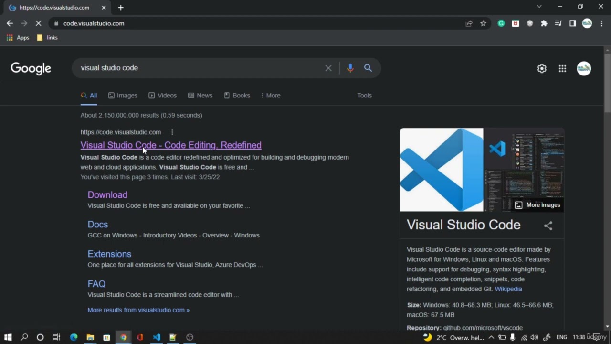
Task: Open the Apps bookmarks shortcut
Action: click(18, 38)
